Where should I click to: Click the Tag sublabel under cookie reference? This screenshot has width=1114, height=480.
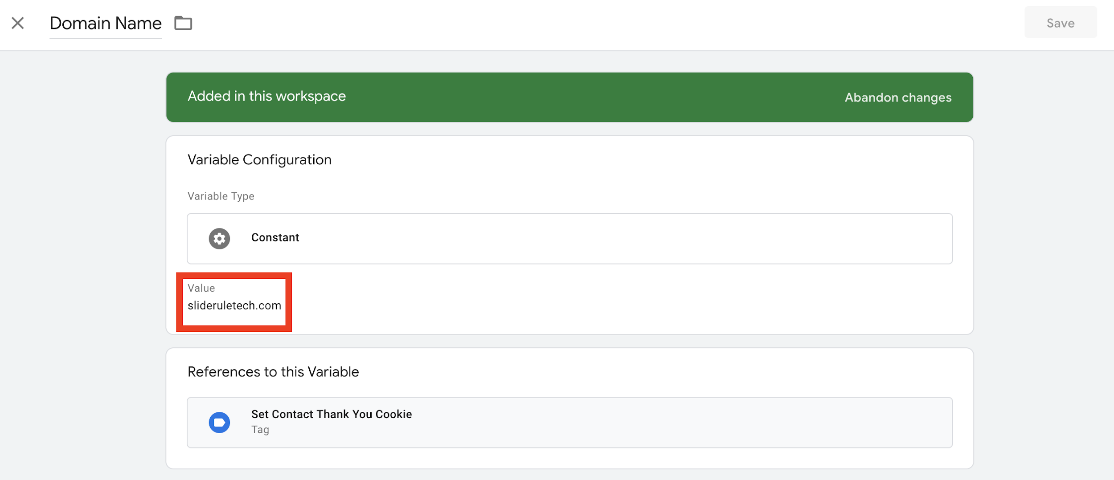point(260,430)
